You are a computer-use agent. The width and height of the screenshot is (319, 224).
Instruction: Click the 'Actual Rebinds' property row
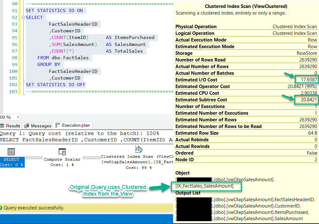[246, 140]
